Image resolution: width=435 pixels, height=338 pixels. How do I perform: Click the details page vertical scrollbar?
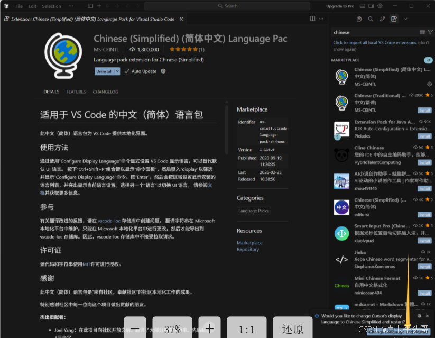pyautogui.click(x=227, y=129)
